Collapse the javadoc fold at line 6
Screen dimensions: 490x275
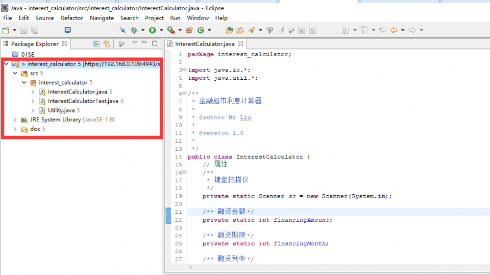[x=184, y=93]
